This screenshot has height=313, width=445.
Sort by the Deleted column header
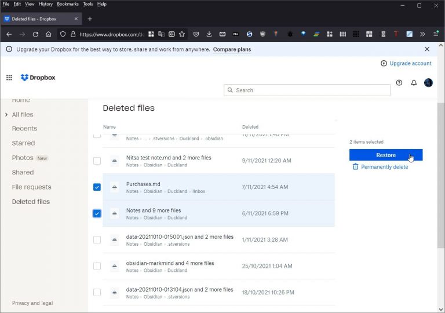pos(250,127)
